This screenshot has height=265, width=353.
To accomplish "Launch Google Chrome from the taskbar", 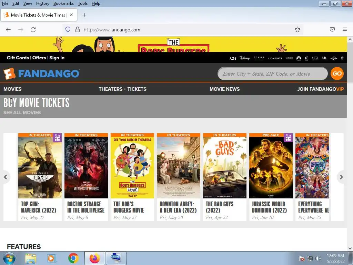I will pos(73,258).
